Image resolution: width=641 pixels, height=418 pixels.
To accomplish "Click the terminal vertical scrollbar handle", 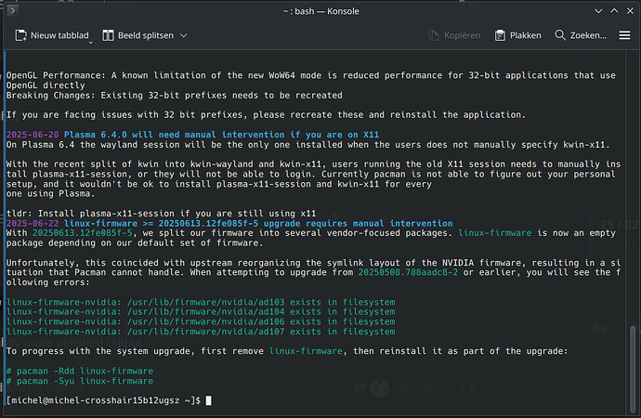I will [x=633, y=369].
